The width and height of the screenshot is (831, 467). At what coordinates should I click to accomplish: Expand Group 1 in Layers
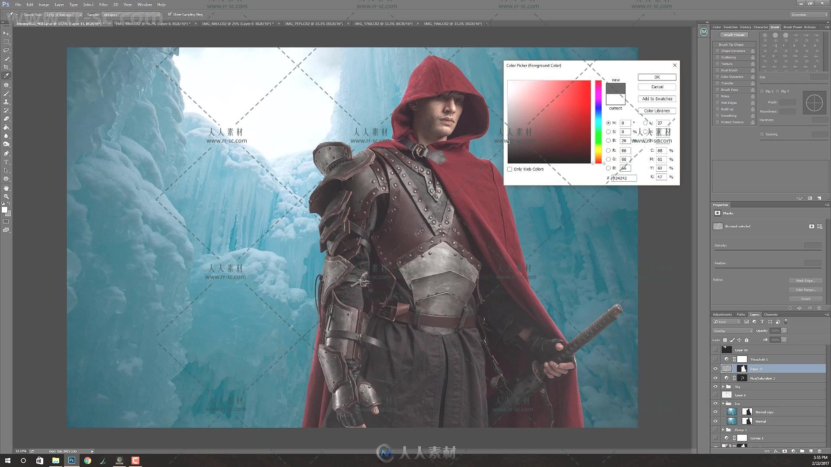click(723, 430)
